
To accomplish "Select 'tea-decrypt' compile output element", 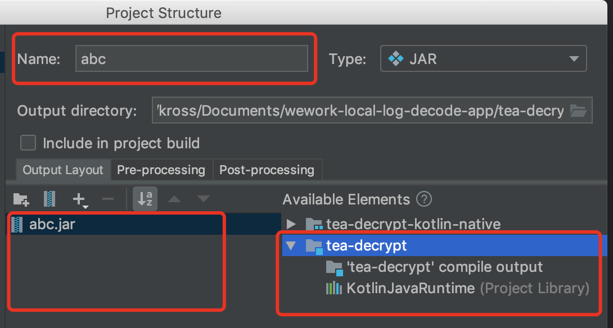I will tap(444, 267).
